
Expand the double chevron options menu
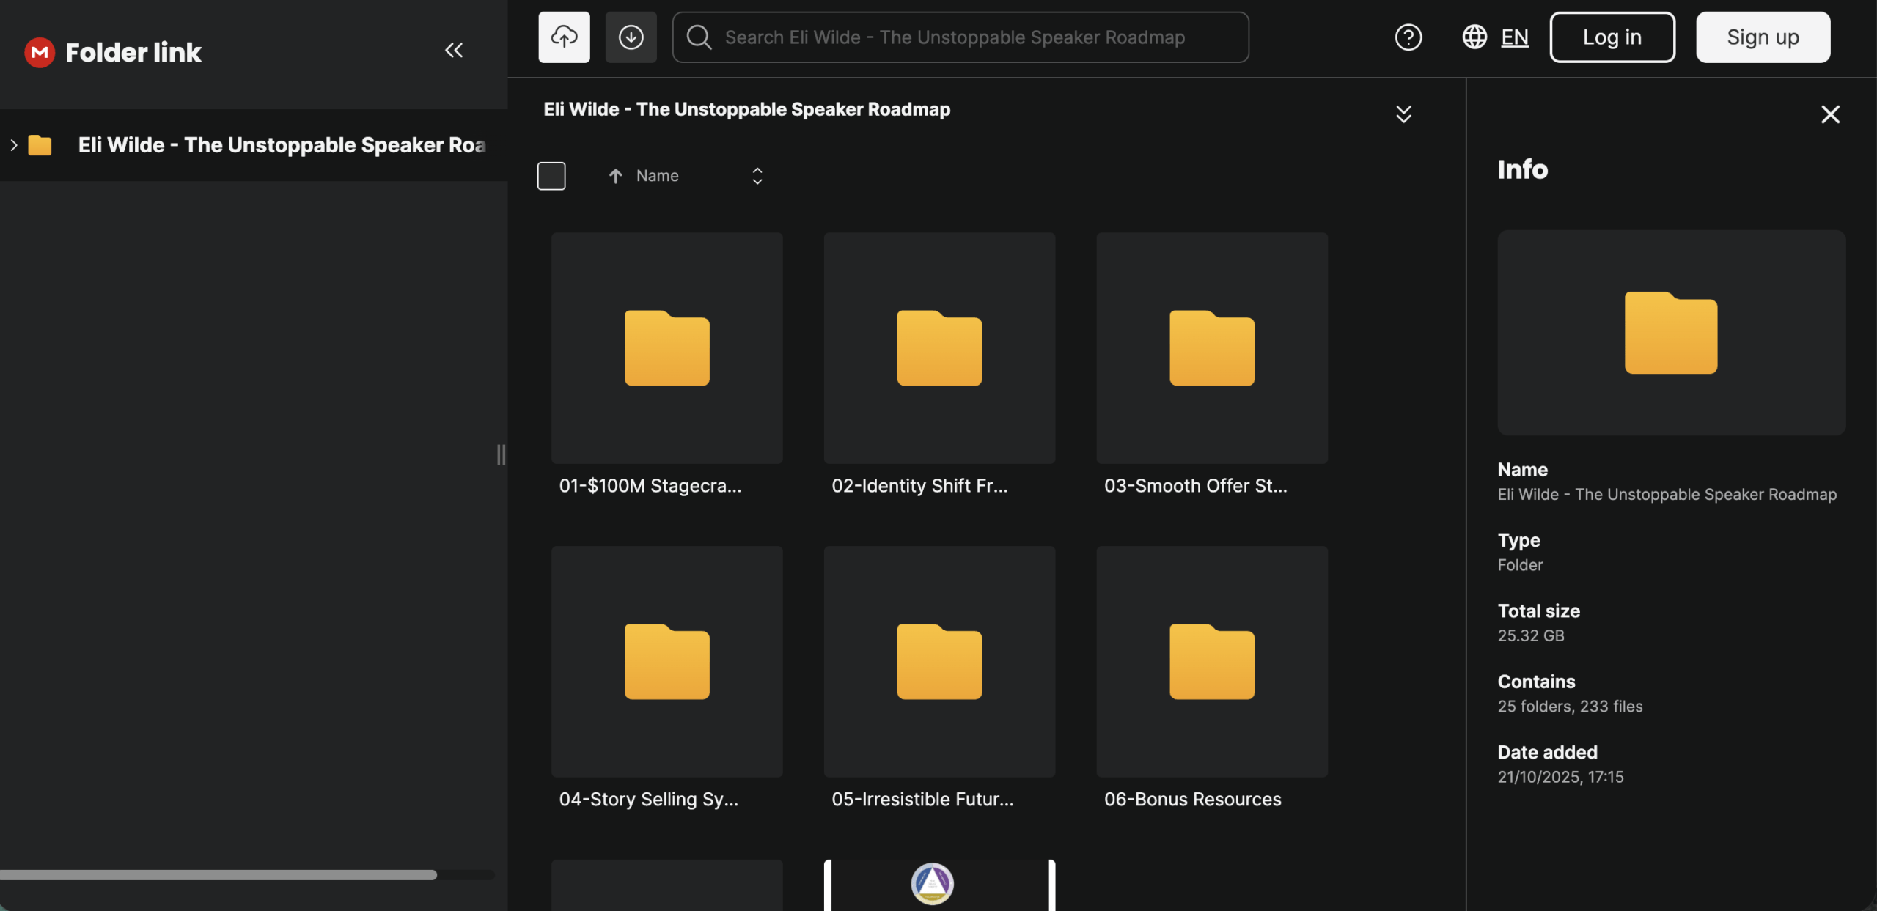pyautogui.click(x=1403, y=114)
